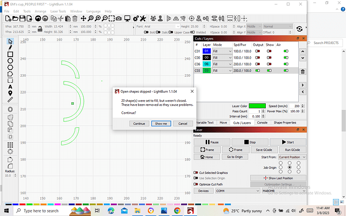The height and width of the screenshot is (216, 346).
Task: Click the green Layer Color swatch
Action: tap(257, 106)
